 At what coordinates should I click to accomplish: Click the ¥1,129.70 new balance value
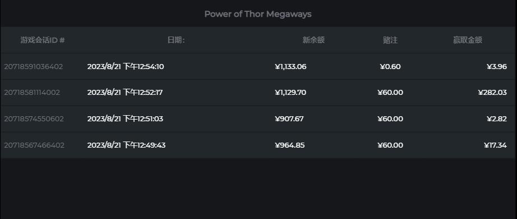pos(290,92)
